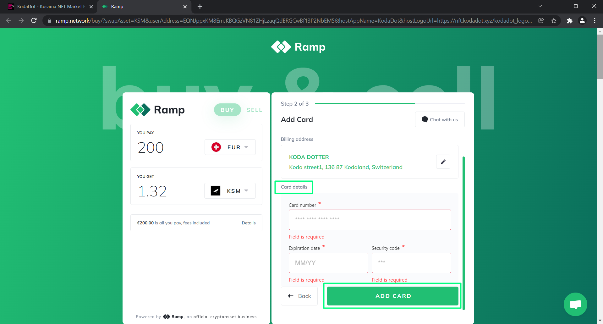
Task: Expand the KSM asset dropdown
Action: tap(230, 191)
